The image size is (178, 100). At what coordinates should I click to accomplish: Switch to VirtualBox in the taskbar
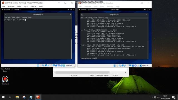click(x=38, y=97)
